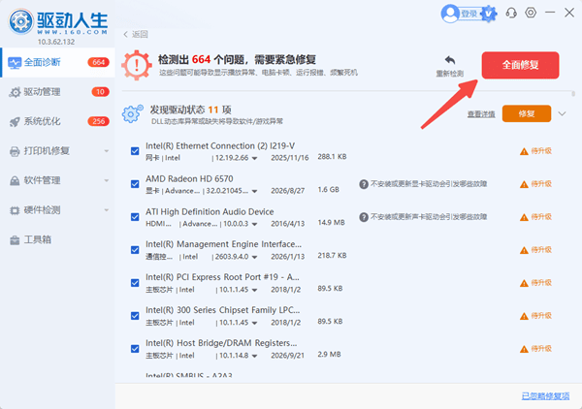The height and width of the screenshot is (409, 582).
Task: Open the headset customer support icon
Action: [511, 13]
